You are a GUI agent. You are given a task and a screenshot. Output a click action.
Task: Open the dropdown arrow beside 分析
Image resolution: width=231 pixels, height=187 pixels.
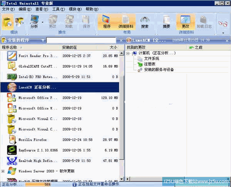tap(42, 22)
